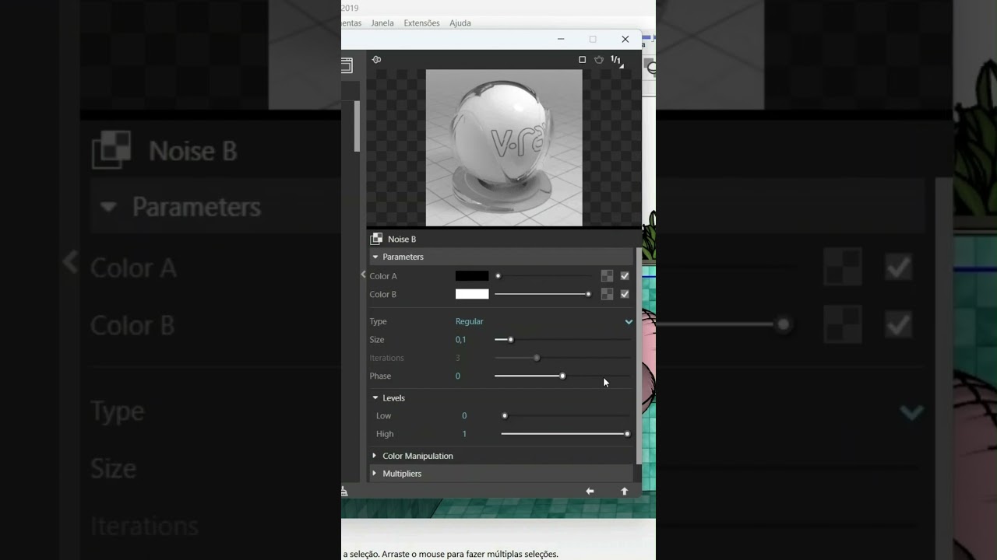The image size is (997, 560).
Task: Click the square render region icon above the preview
Action: click(x=582, y=60)
